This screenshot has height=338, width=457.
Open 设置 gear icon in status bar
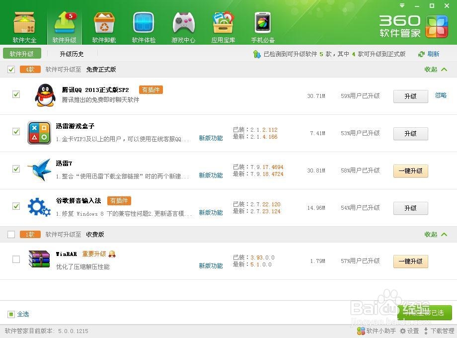(x=403, y=331)
